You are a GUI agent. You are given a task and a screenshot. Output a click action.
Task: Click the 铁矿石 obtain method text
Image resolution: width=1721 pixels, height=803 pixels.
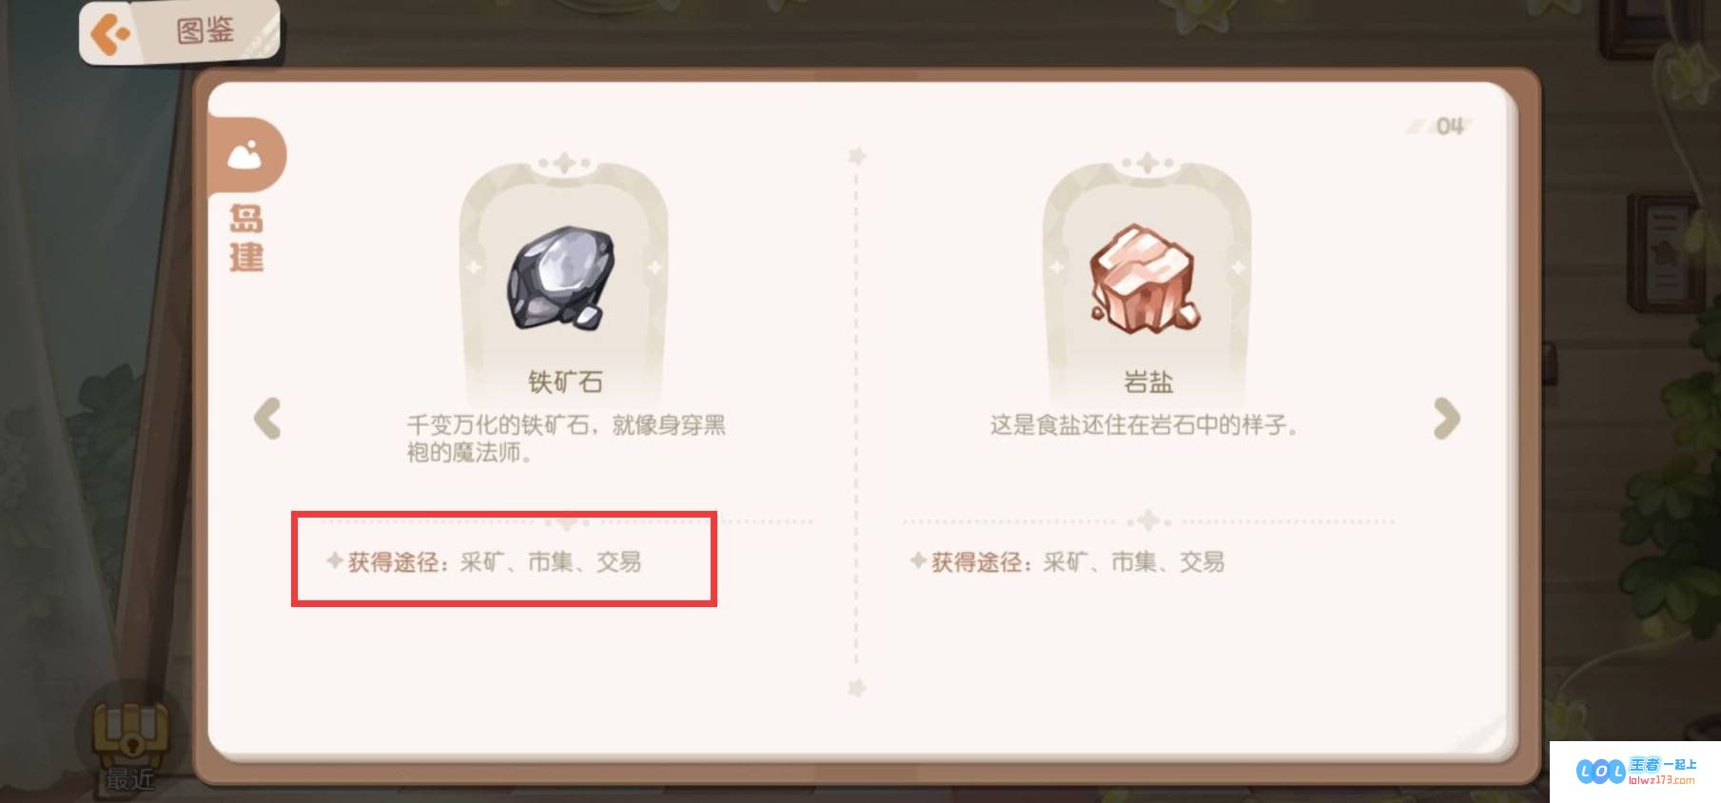(x=494, y=562)
